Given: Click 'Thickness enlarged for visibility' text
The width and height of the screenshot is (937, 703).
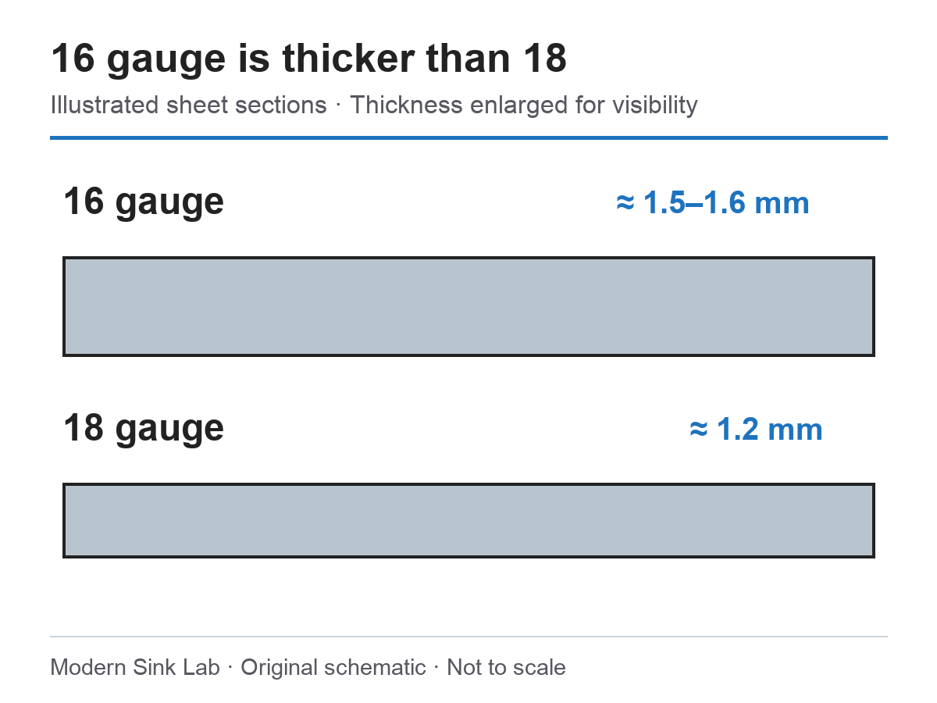Looking at the screenshot, I should click(x=524, y=105).
